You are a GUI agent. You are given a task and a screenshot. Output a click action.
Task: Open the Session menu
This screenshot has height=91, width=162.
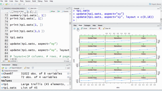(28, 1)
